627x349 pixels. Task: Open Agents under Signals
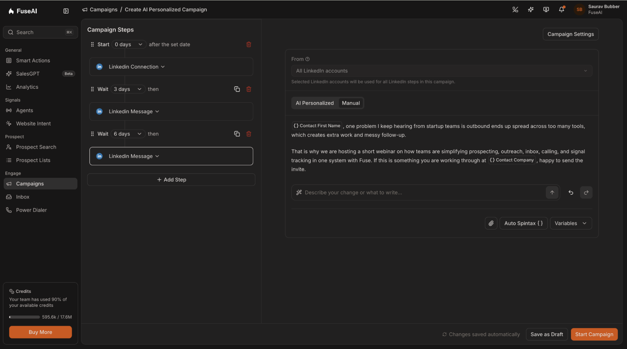[x=40, y=110]
